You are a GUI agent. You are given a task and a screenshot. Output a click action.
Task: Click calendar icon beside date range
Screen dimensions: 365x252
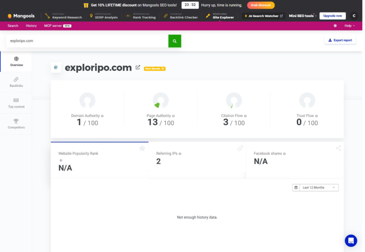pos(296,188)
